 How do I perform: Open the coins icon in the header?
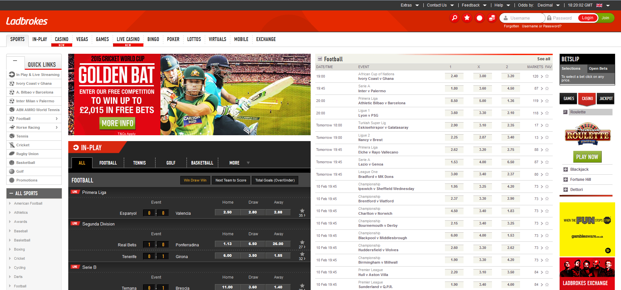pos(492,18)
